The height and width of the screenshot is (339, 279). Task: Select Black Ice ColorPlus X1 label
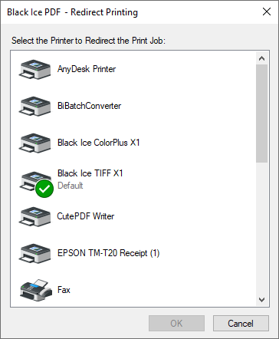pos(99,143)
